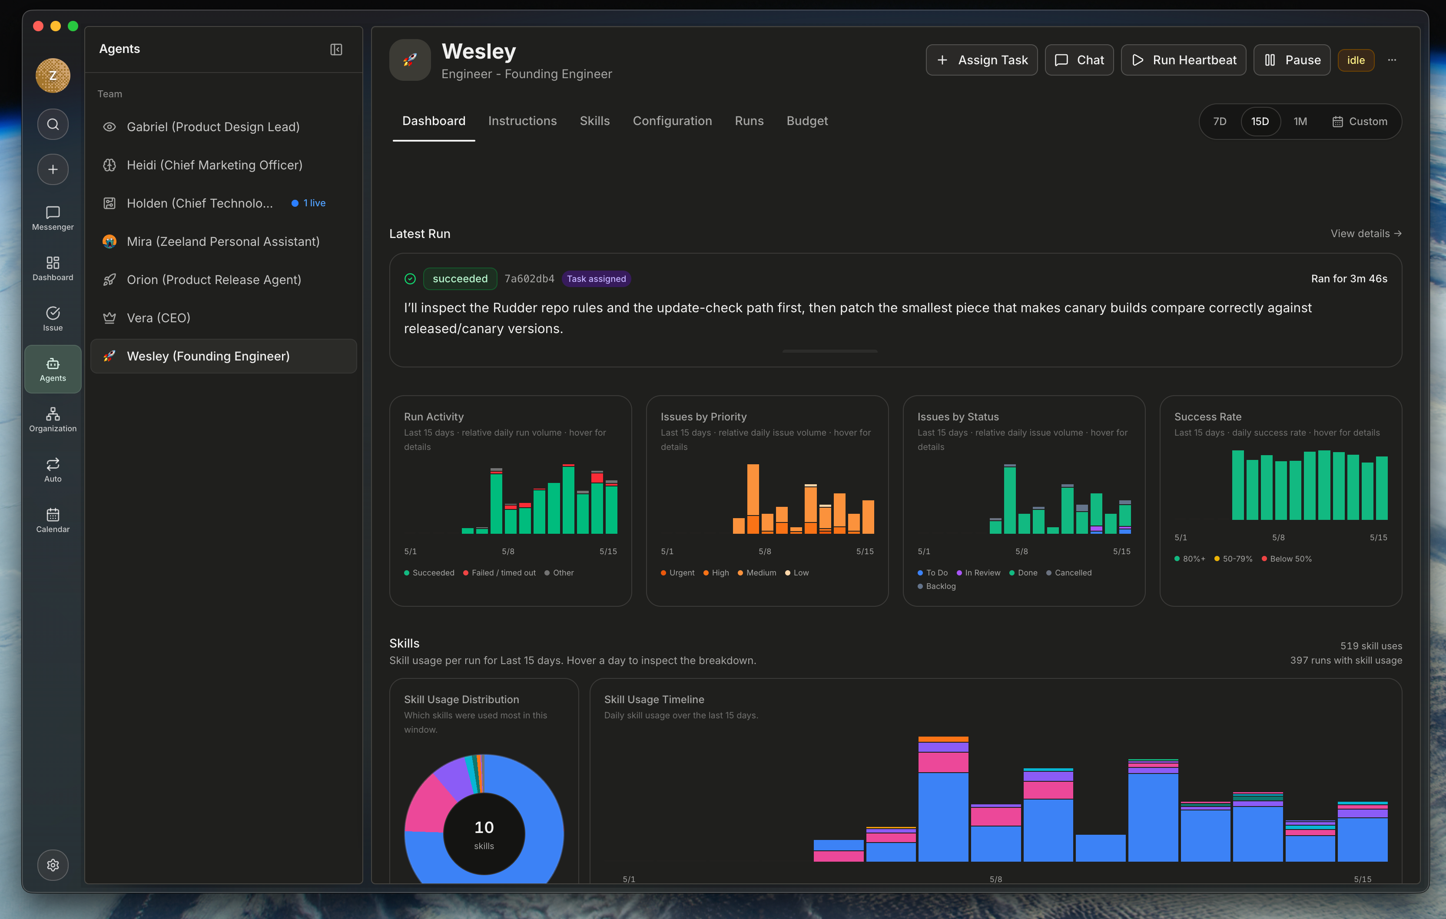This screenshot has height=919, width=1446.
Task: Switch to the Dashboard tab
Action: point(434,121)
